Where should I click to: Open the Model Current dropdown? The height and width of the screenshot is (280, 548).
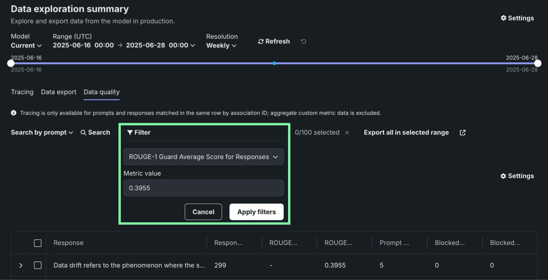coord(26,46)
